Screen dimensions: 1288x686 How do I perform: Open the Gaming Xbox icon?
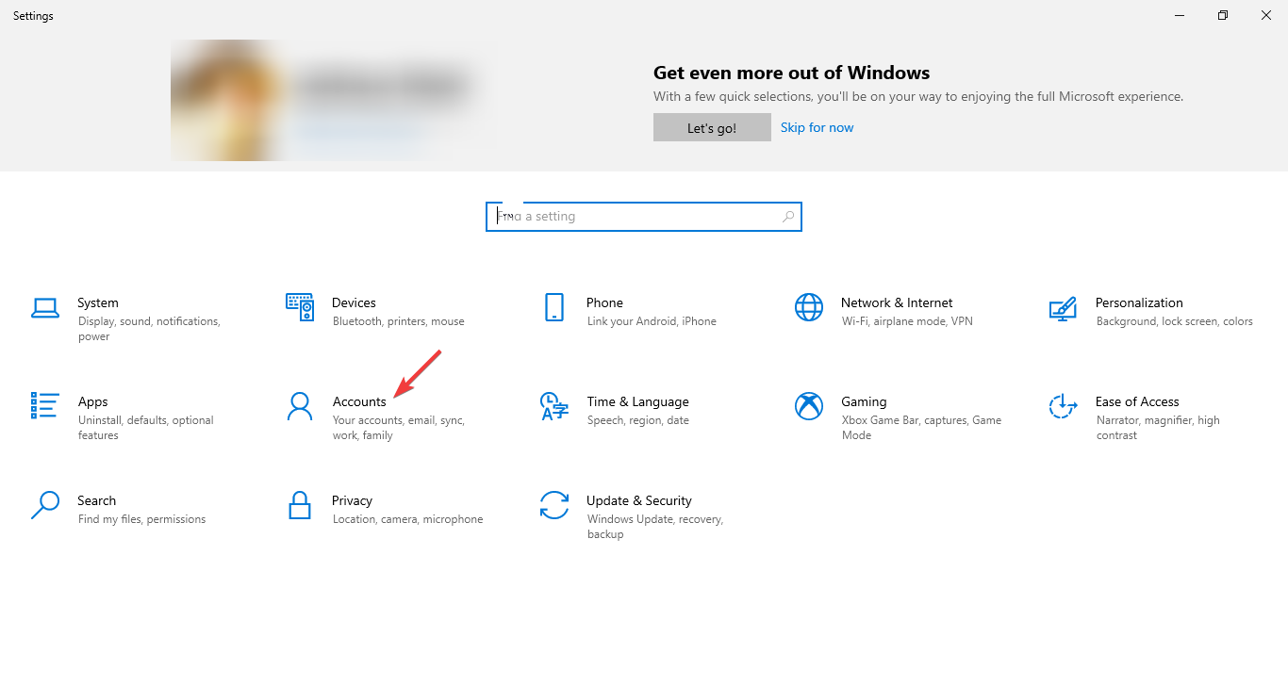click(809, 406)
